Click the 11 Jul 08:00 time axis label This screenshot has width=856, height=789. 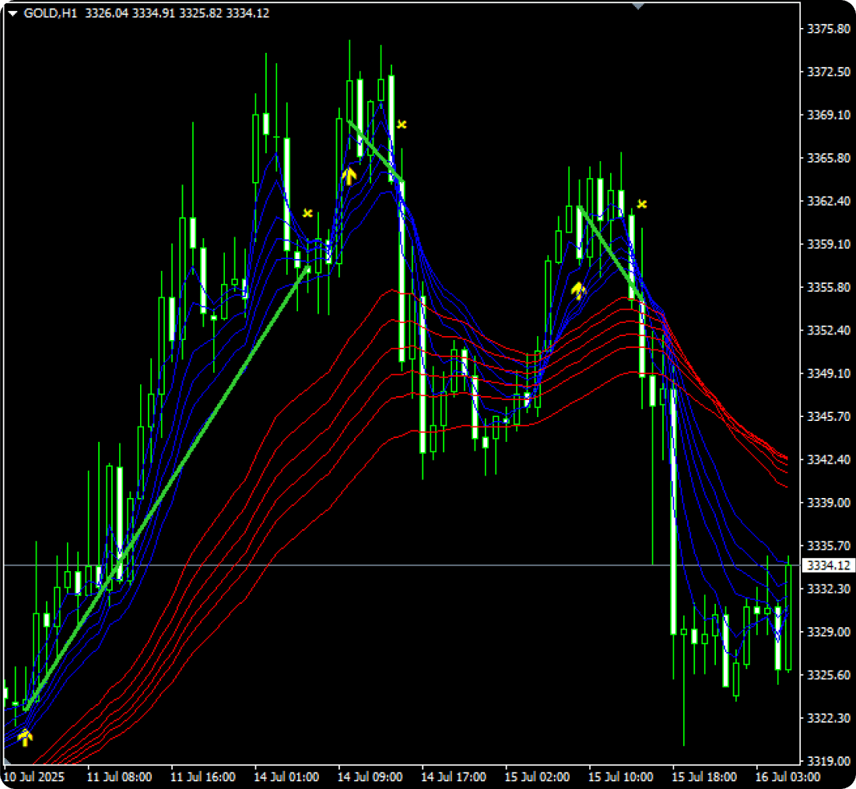[x=118, y=777]
